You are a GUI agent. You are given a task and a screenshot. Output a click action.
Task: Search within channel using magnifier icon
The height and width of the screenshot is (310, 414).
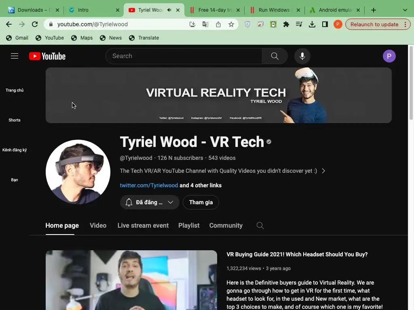click(260, 225)
